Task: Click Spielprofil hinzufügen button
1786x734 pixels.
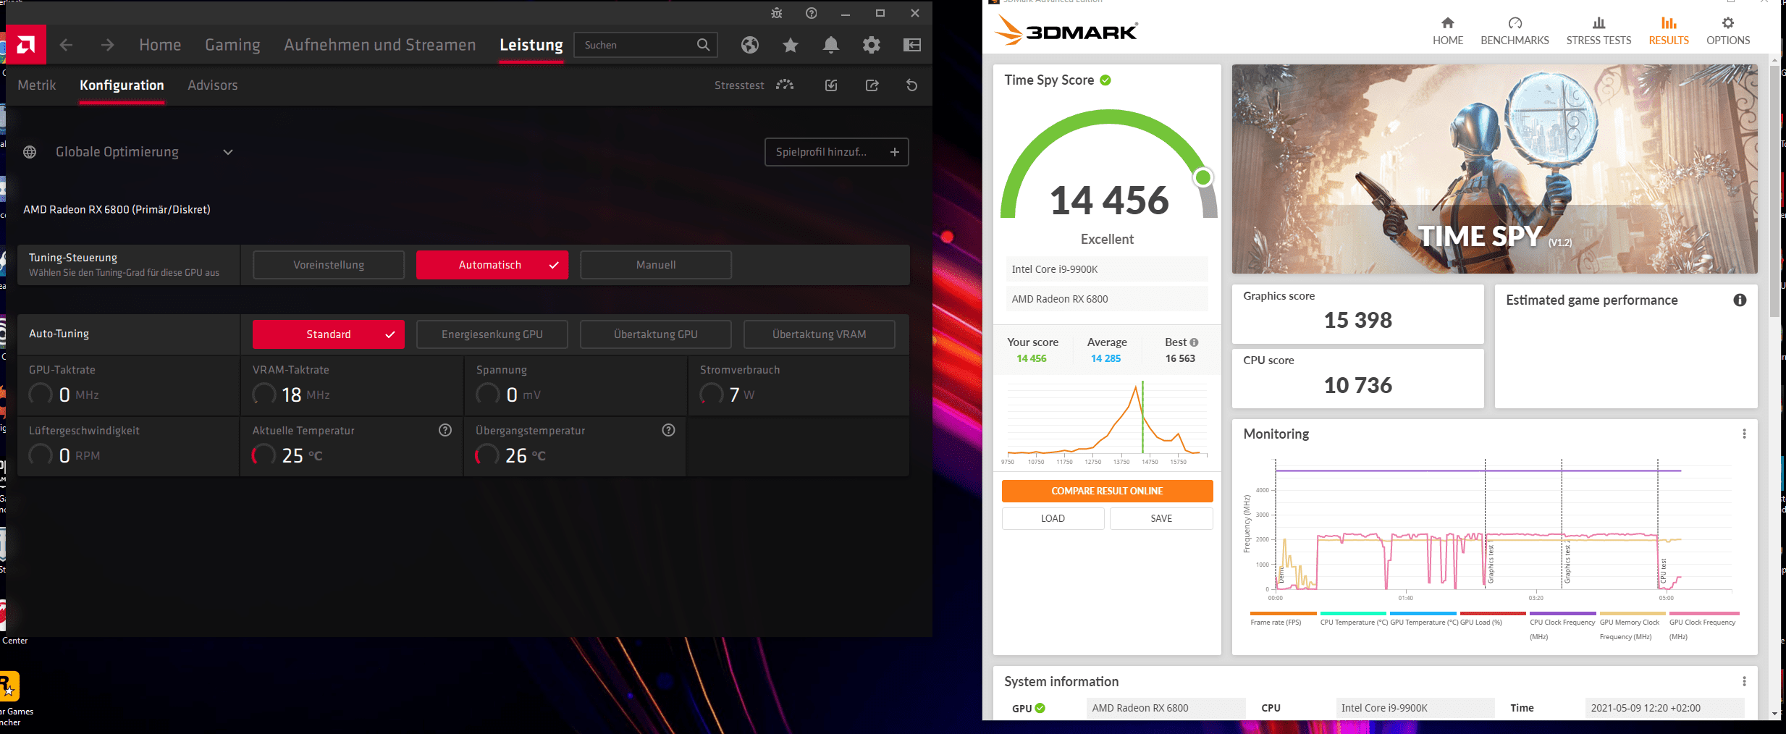Action: pyautogui.click(x=837, y=152)
